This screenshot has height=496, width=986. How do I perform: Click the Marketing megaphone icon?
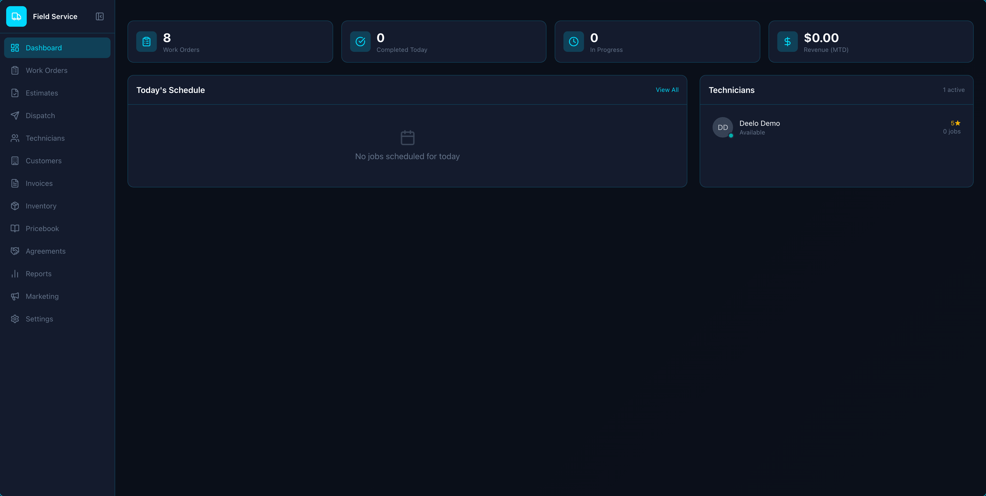click(x=15, y=296)
